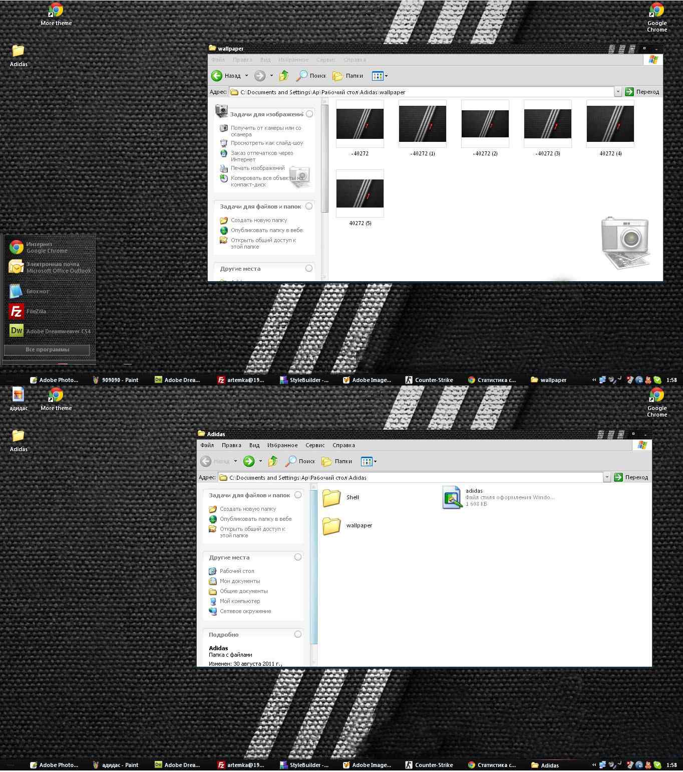Toggle Folders (Папки) pane in wallpaper window
683x772 pixels.
pyautogui.click(x=348, y=76)
